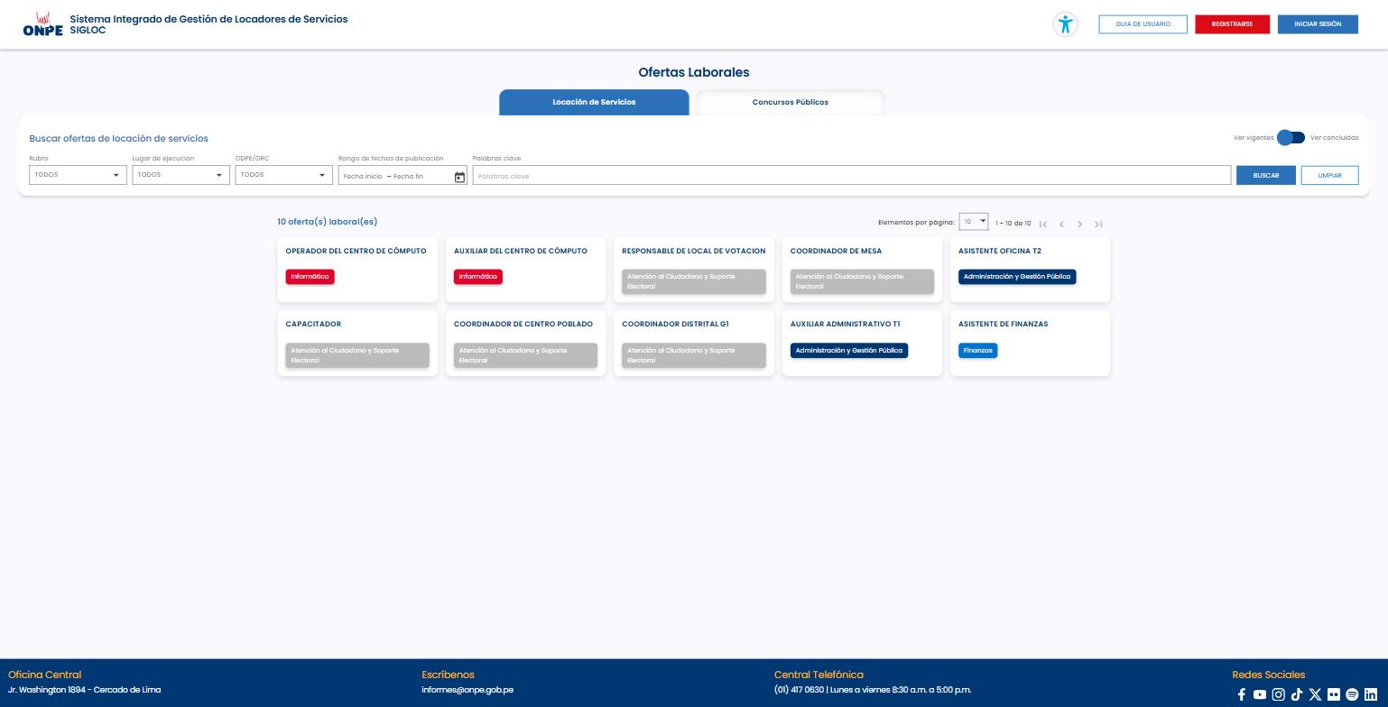Click the GUIA DE USUARIO button
Screen dimensions: 1388x707
pos(1143,24)
